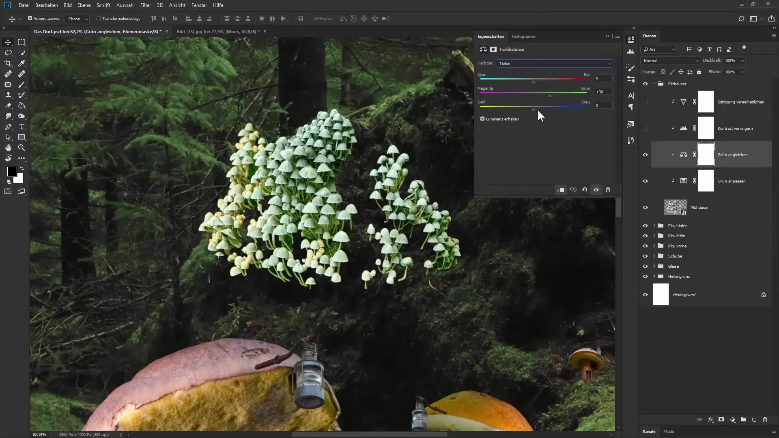Viewport: 779px width, 438px height.
Task: Select the Horizontal Type tool
Action: (x=22, y=127)
